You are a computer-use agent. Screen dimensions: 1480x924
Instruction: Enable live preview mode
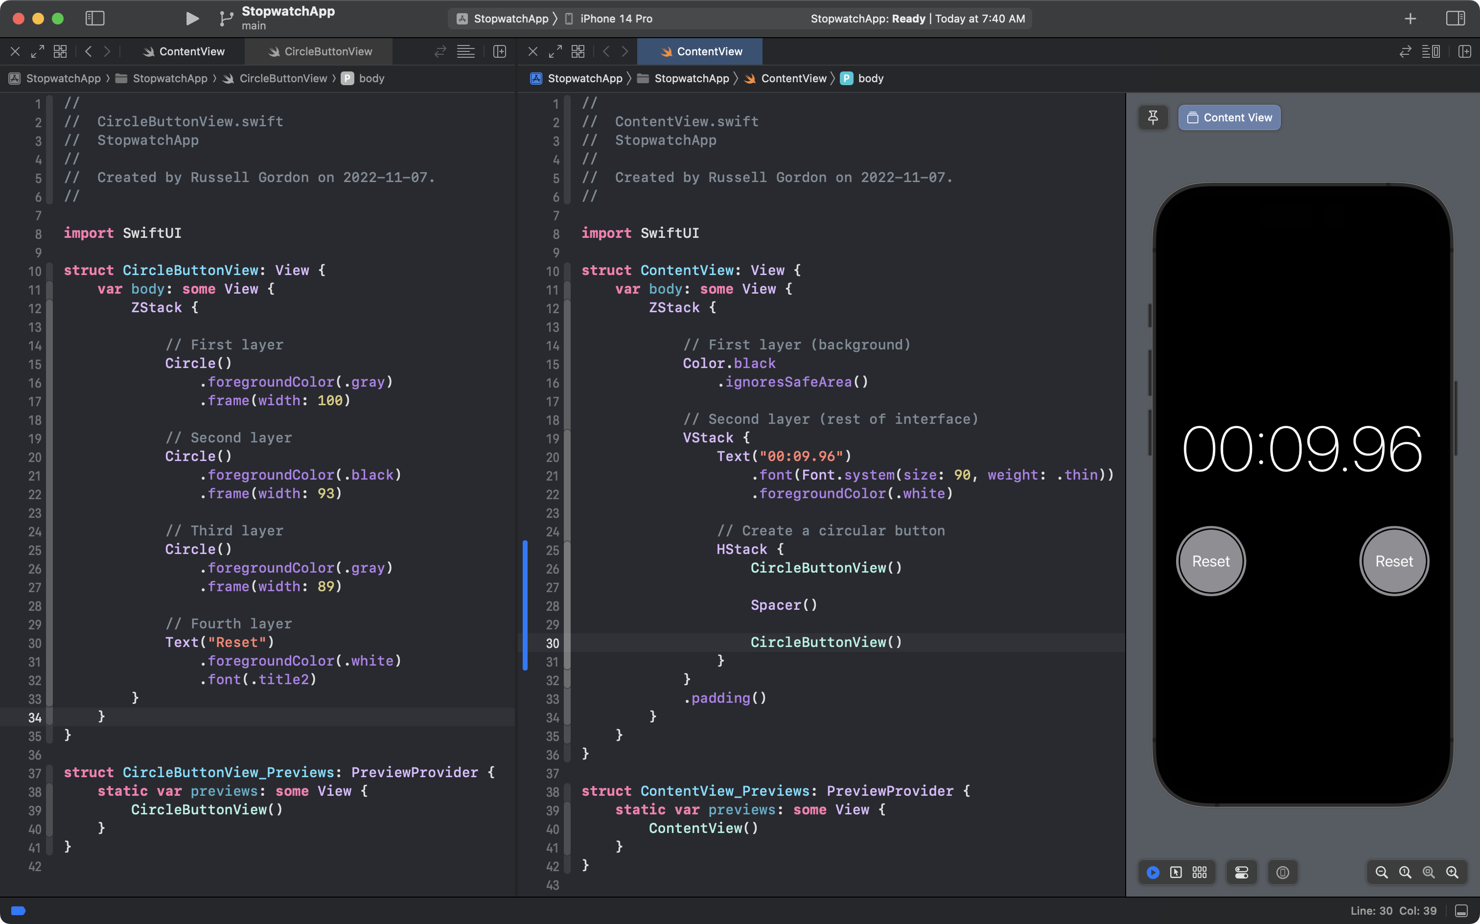coord(1153,872)
